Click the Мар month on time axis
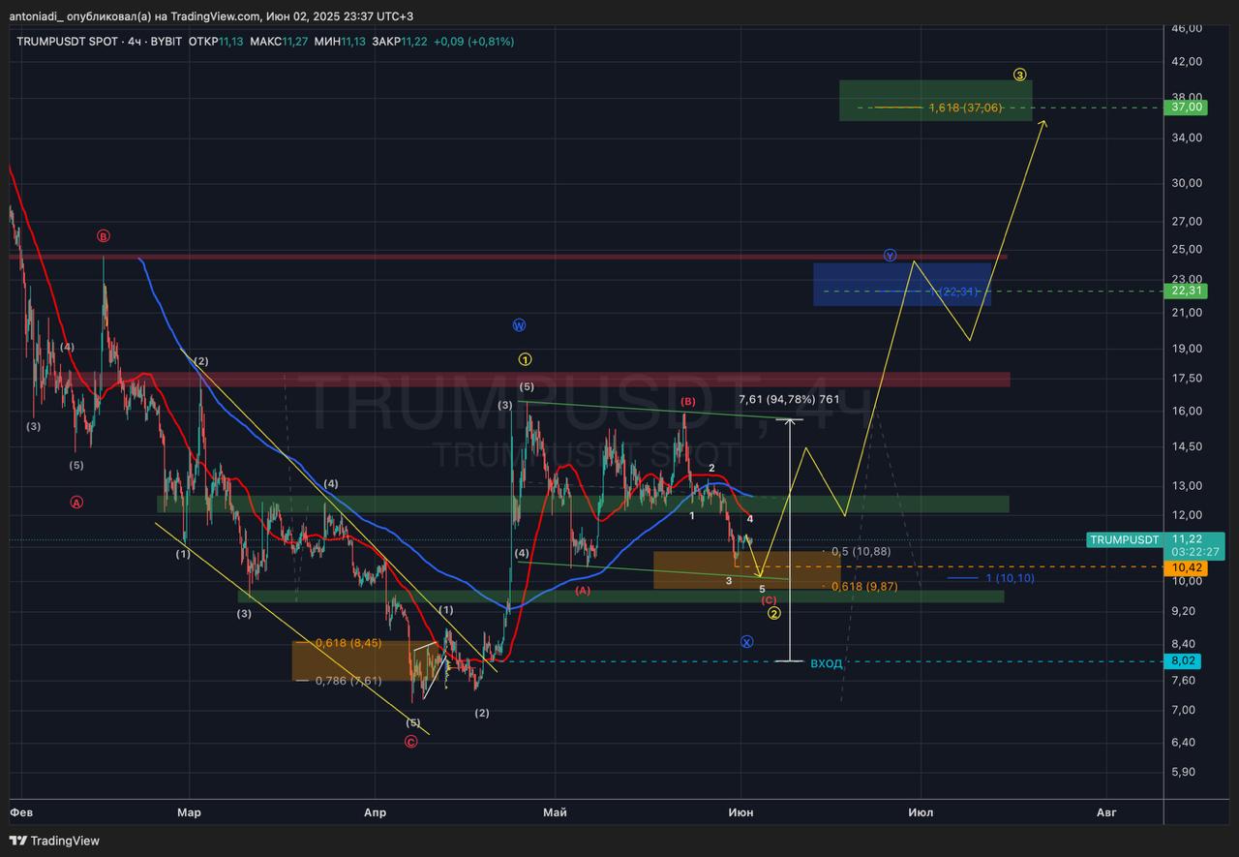The width and height of the screenshot is (1239, 857). (x=190, y=812)
